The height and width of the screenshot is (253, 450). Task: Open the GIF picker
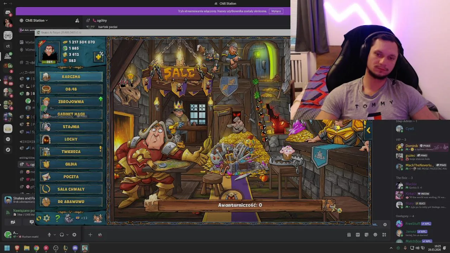pyautogui.click(x=358, y=235)
